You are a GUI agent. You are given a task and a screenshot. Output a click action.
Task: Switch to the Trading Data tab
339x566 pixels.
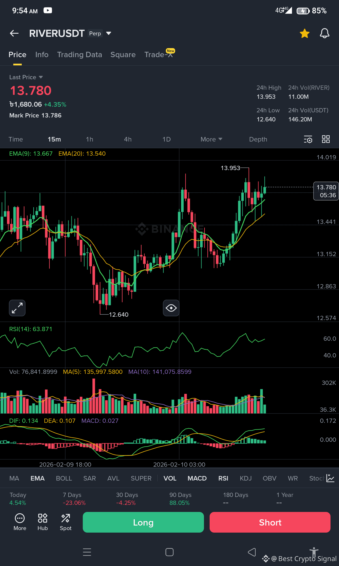(x=80, y=55)
